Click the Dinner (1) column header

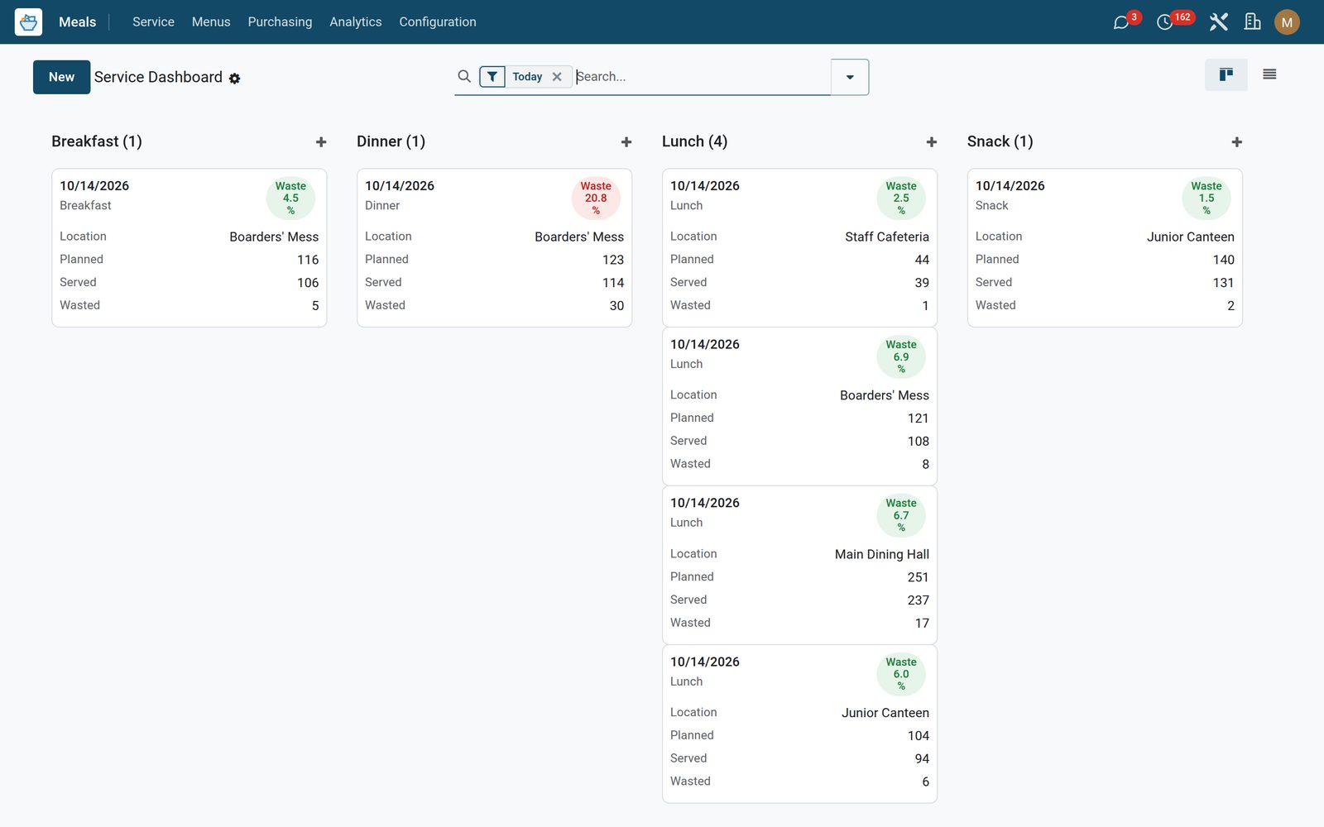391,141
